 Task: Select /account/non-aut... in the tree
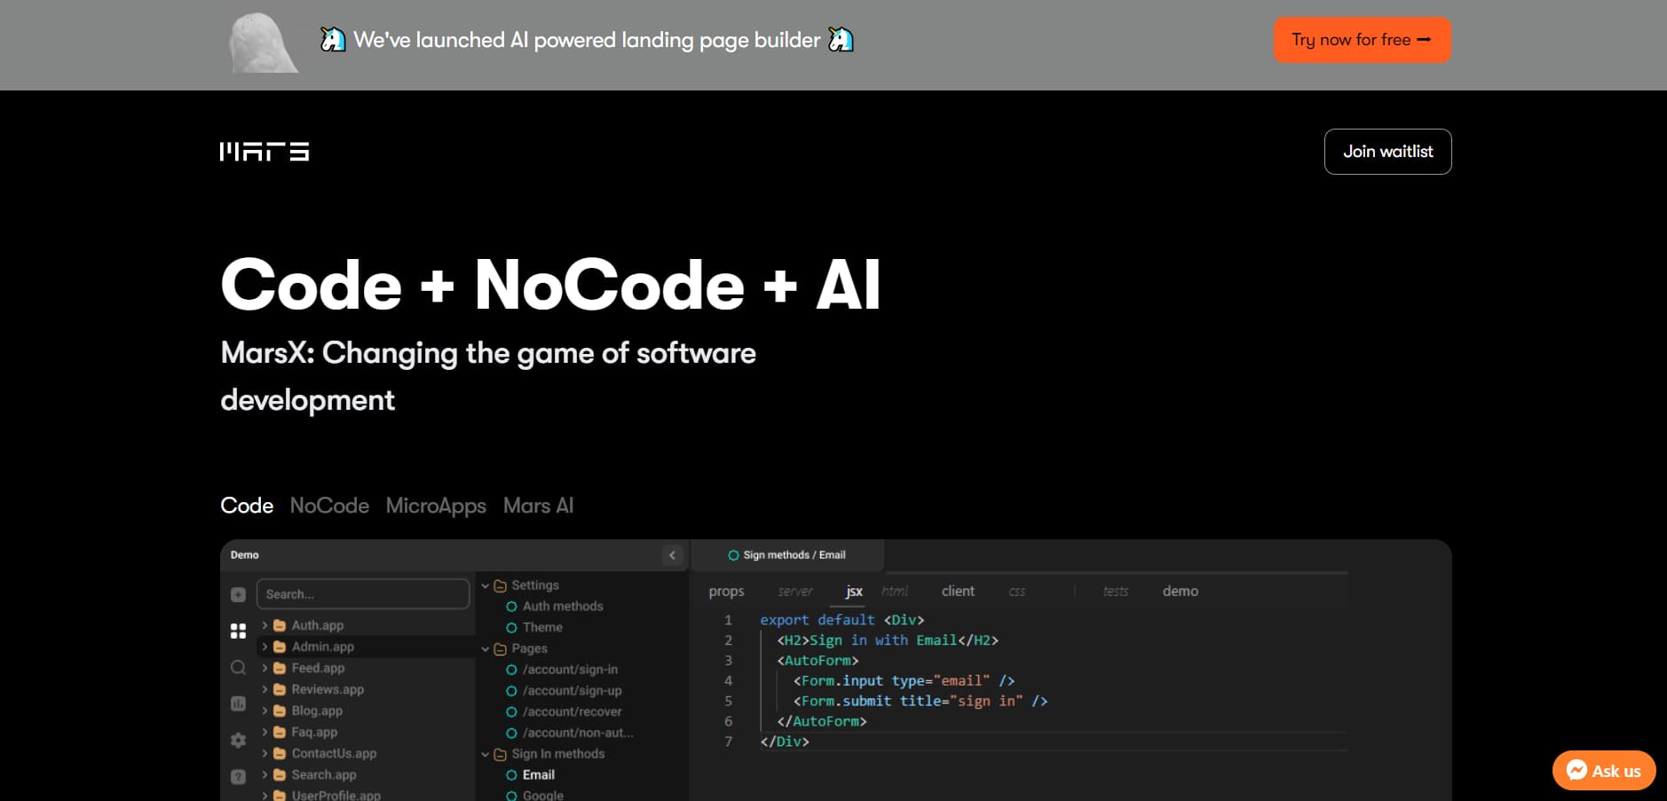click(x=578, y=734)
